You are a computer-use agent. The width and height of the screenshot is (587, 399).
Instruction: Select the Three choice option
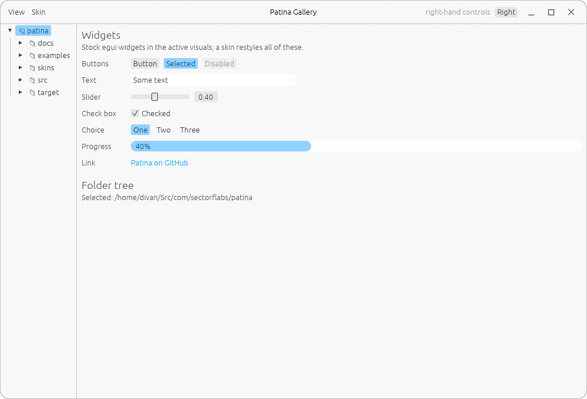pos(190,130)
